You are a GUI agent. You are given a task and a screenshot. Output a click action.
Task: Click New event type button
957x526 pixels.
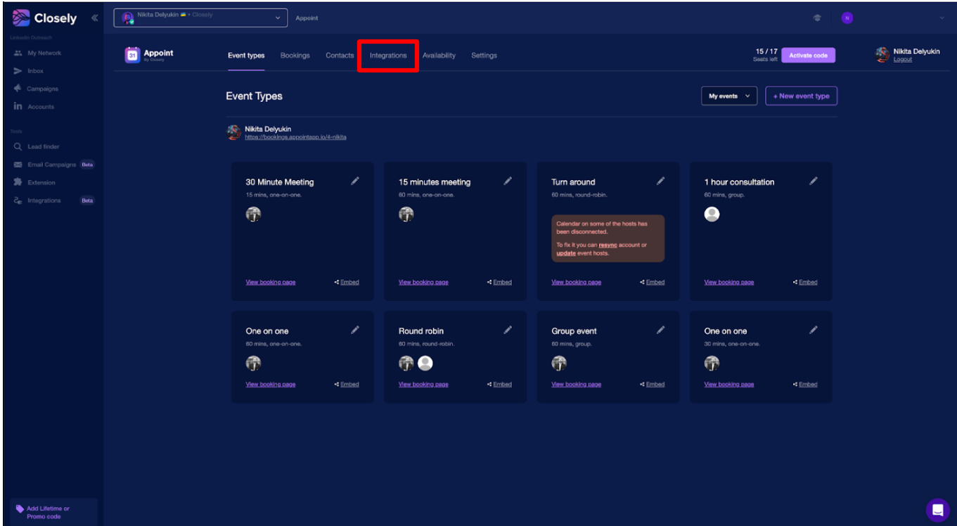[801, 96]
